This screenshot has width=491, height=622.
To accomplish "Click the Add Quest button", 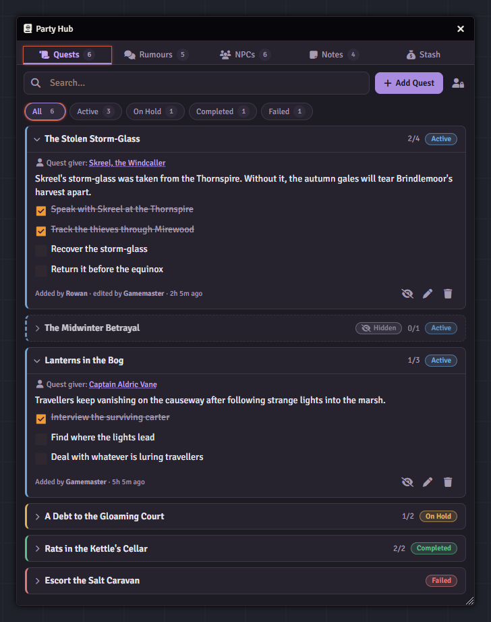I will point(409,83).
